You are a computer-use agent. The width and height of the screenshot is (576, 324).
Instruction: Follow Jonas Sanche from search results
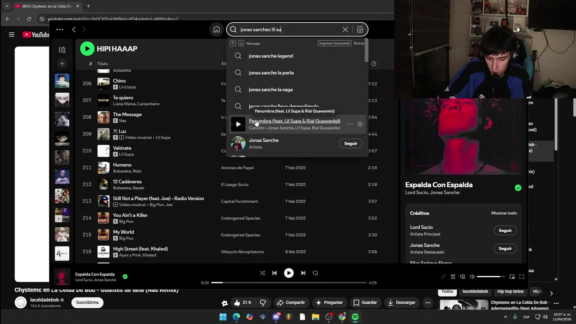(351, 144)
